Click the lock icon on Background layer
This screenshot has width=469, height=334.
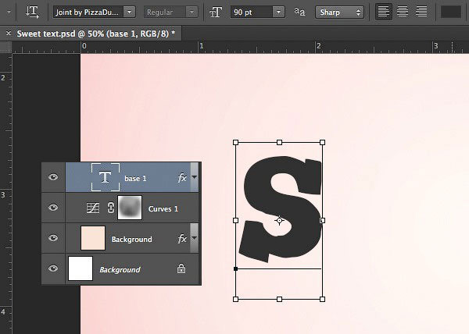181,268
